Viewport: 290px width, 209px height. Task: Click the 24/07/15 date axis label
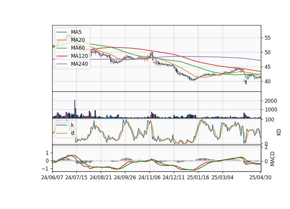click(x=76, y=177)
